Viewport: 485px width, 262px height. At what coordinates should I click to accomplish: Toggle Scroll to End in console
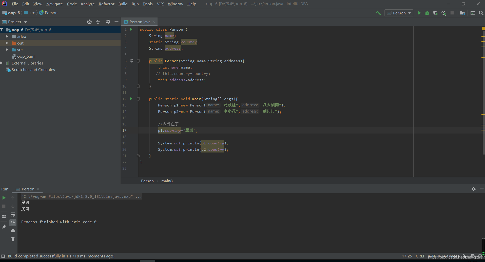coord(13,223)
